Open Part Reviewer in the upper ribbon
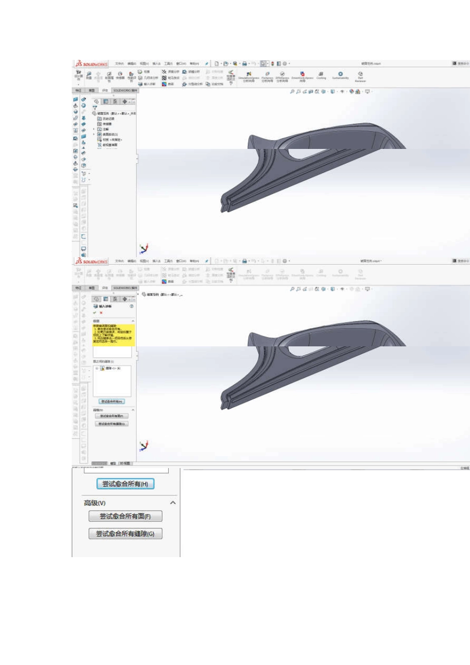The image size is (470, 665). click(x=360, y=77)
